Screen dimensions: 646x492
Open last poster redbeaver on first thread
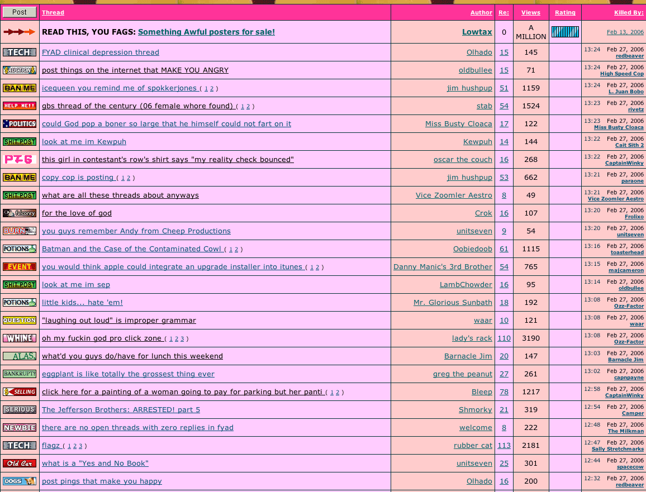click(x=630, y=56)
